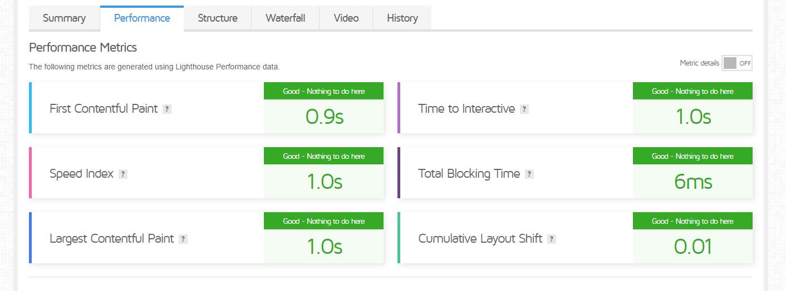This screenshot has height=291, width=786.
Task: Toggle Metric details switch on
Action: point(737,63)
